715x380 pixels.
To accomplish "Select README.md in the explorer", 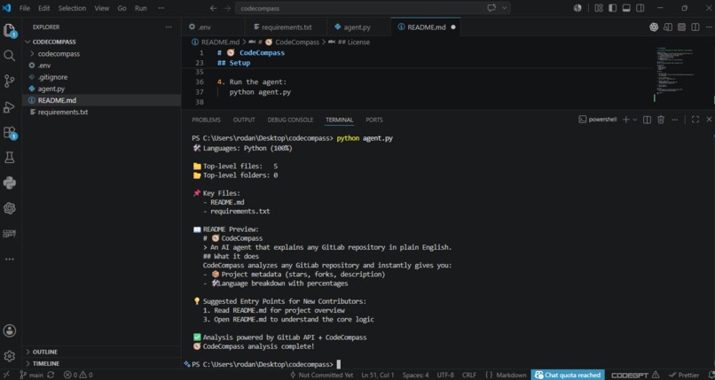I will pyautogui.click(x=101, y=101).
